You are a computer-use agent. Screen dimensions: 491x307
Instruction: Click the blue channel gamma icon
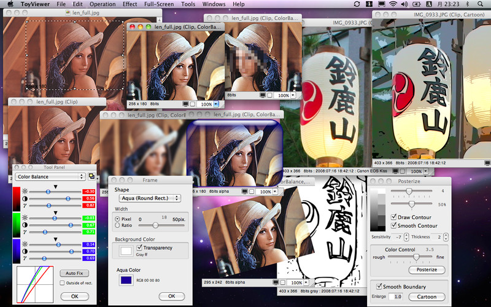point(25,258)
